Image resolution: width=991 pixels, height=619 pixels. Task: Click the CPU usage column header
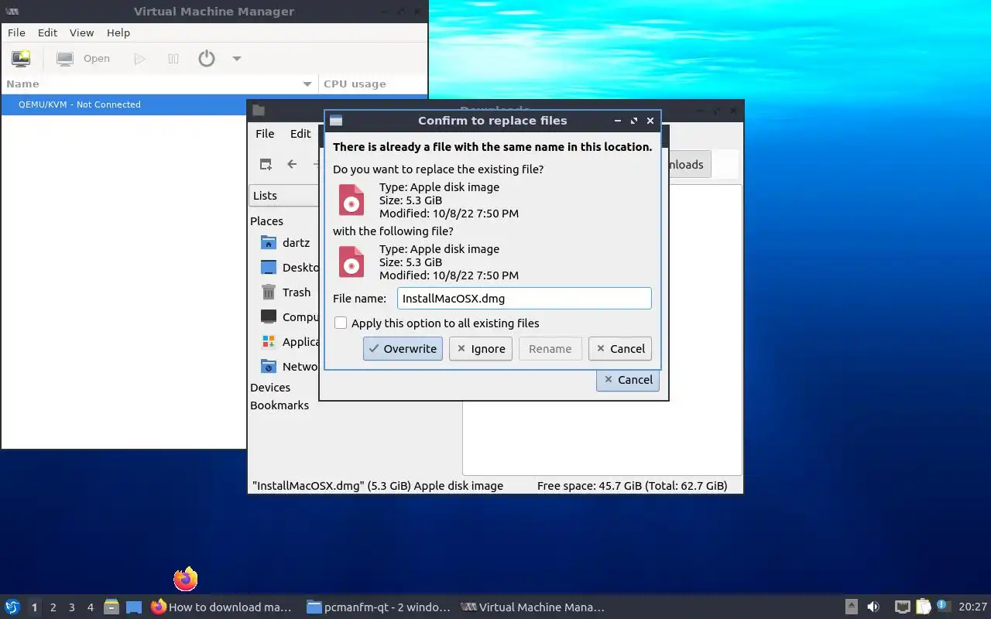click(372, 84)
